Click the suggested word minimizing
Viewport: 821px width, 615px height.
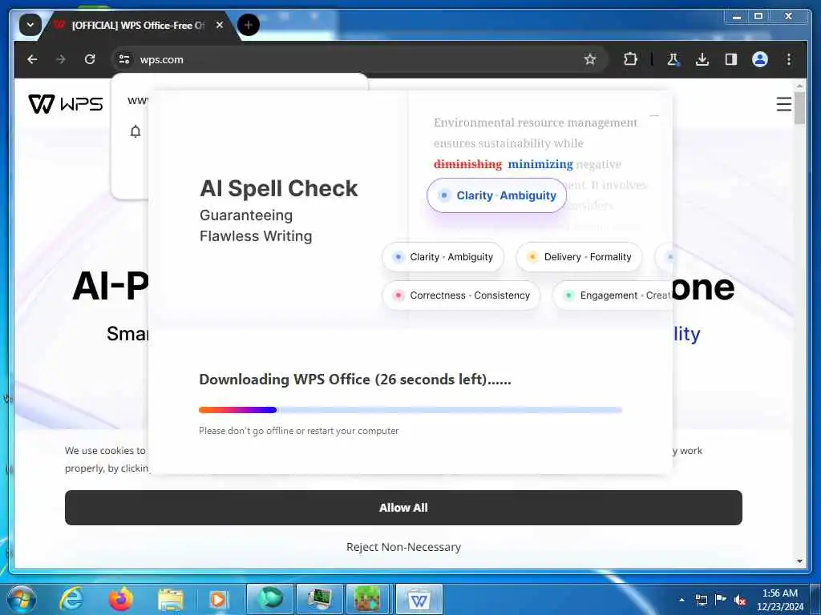click(x=540, y=164)
